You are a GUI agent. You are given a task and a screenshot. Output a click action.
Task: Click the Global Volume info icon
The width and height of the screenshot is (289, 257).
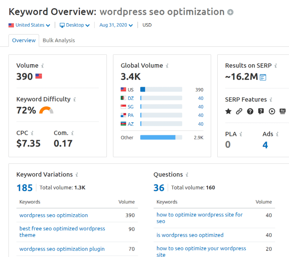click(167, 66)
